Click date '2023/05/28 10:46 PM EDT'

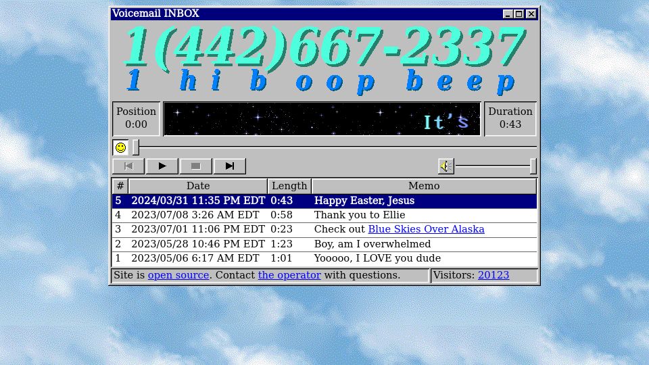pos(198,244)
